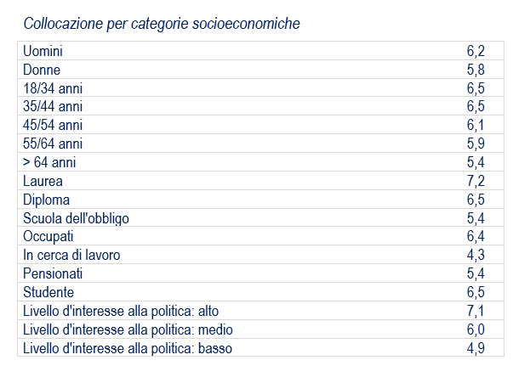
Task: Click the Pensionati row label
Action: tap(53, 273)
